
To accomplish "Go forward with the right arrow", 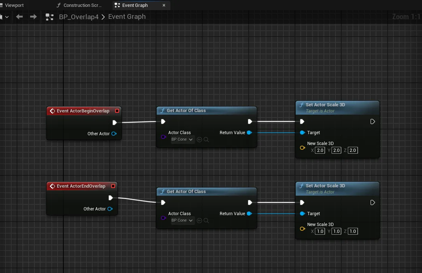I will (33, 17).
